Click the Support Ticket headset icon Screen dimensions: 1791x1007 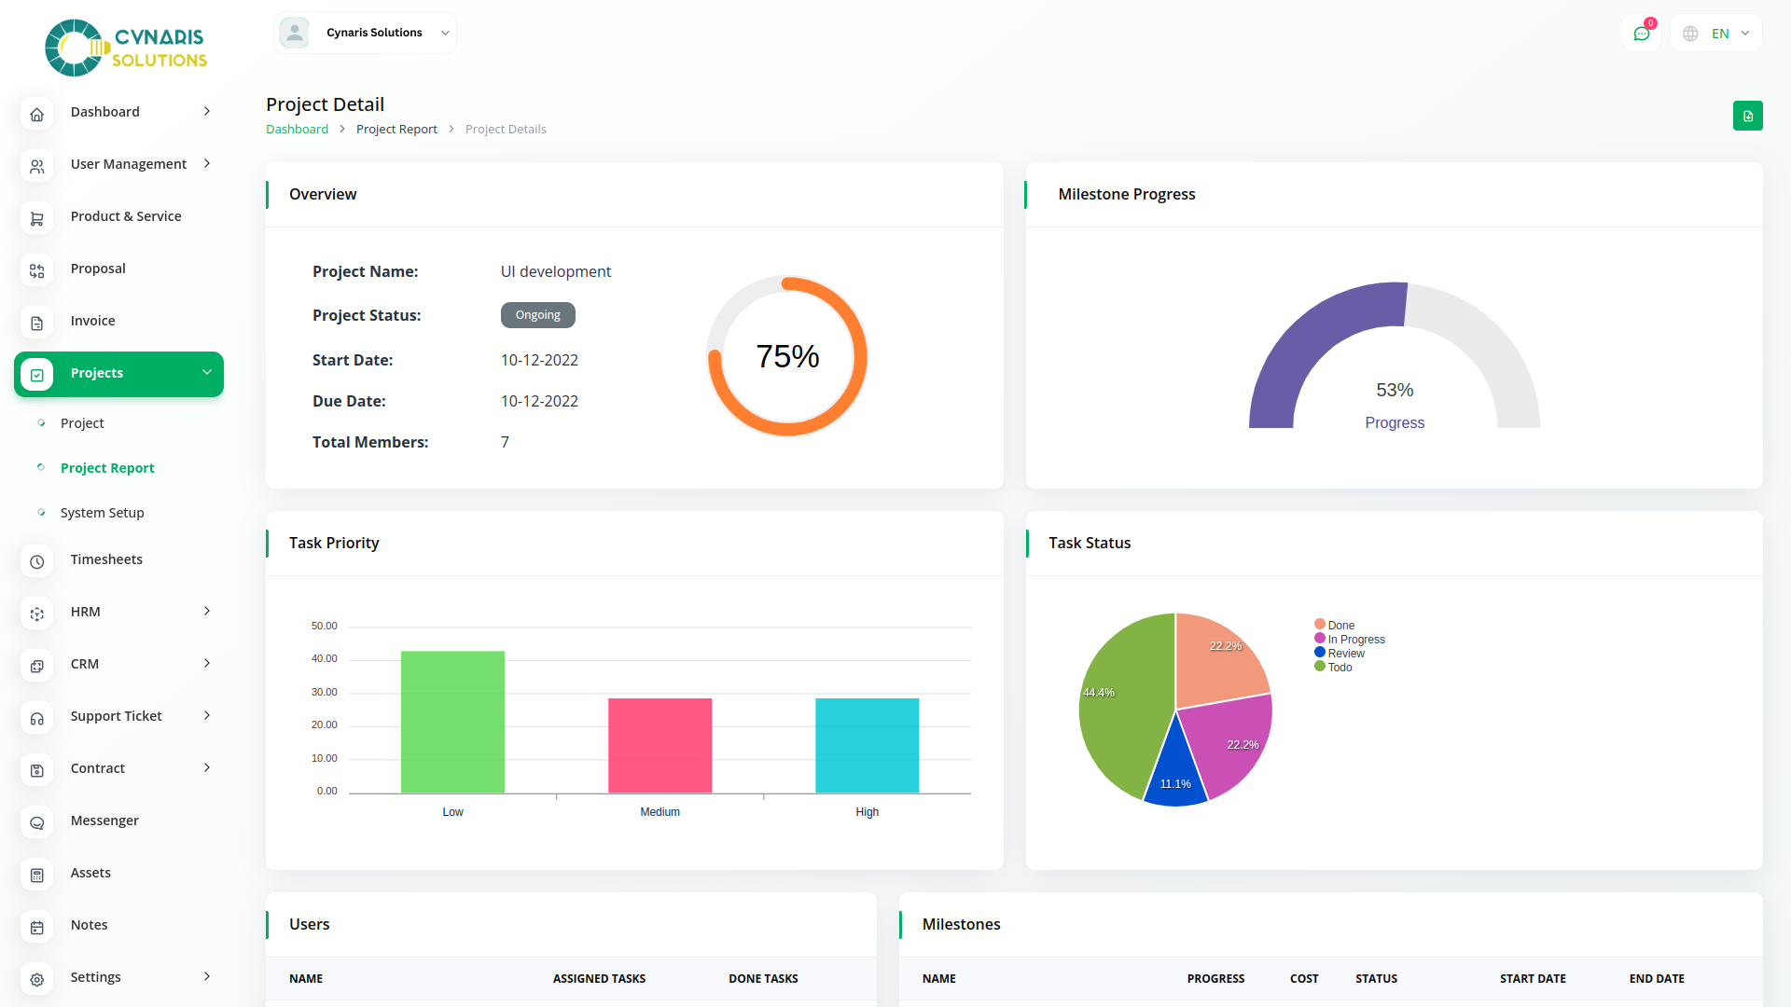(37, 718)
